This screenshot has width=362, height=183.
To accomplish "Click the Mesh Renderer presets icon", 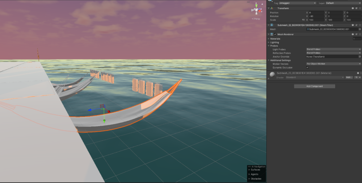I will pyautogui.click(x=356, y=34).
